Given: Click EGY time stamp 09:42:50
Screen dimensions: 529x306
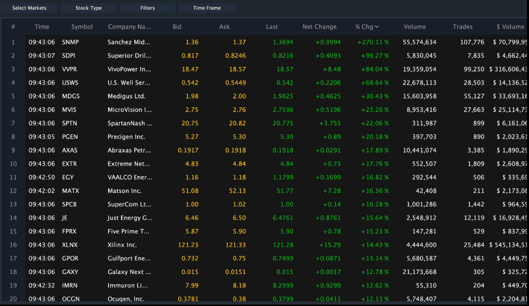Looking at the screenshot, I should [41, 177].
